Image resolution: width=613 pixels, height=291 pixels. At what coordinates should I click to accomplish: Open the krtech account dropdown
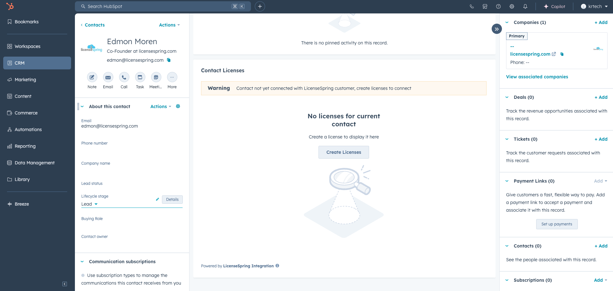tap(594, 6)
